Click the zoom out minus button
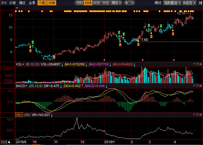The image size is (203, 145). pyautogui.click(x=132, y=3)
